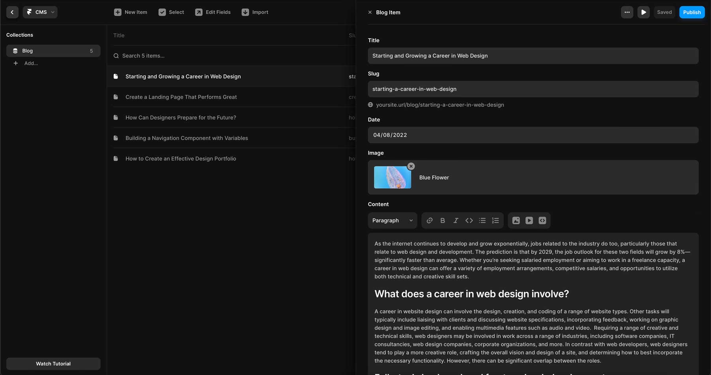The width and height of the screenshot is (711, 375).
Task: Open the Paragraph style dropdown
Action: pyautogui.click(x=392, y=220)
